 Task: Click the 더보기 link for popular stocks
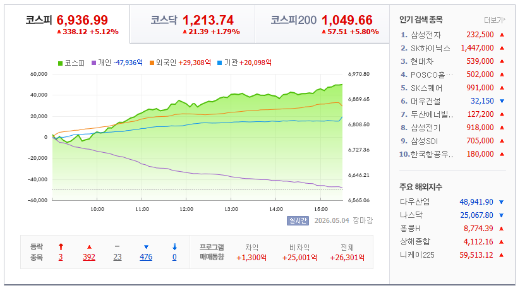point(495,20)
